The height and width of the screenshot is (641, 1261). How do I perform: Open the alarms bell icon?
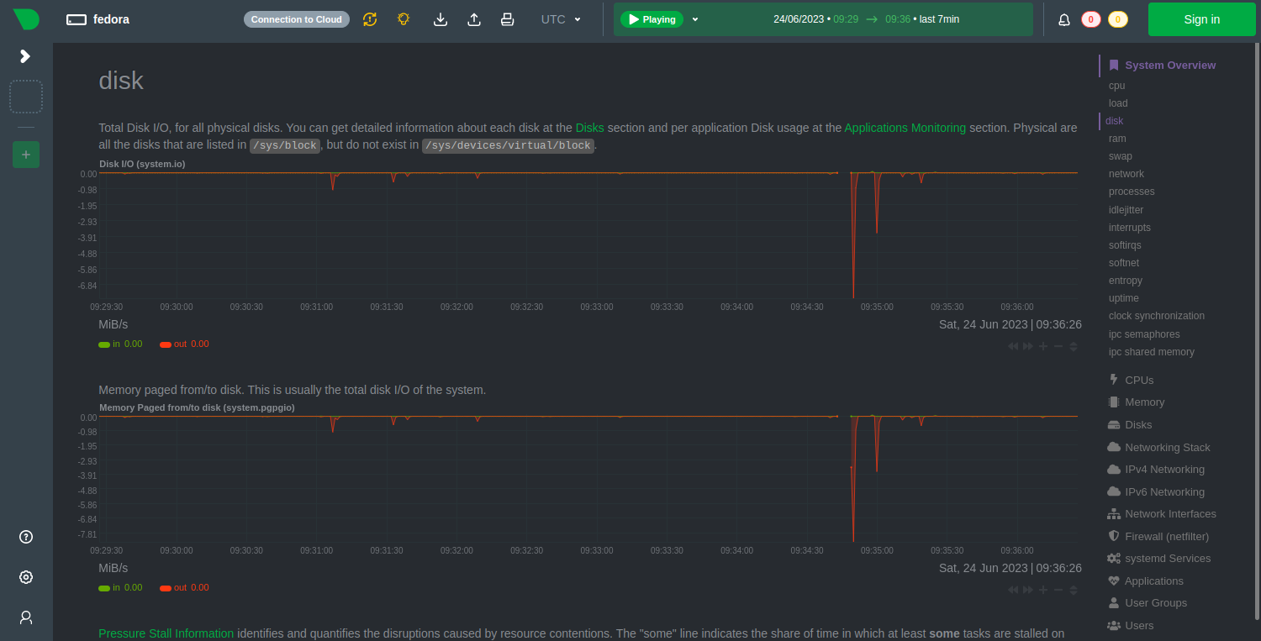click(x=1064, y=19)
